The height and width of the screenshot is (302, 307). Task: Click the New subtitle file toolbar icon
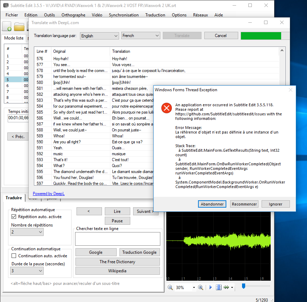[x=7, y=27]
